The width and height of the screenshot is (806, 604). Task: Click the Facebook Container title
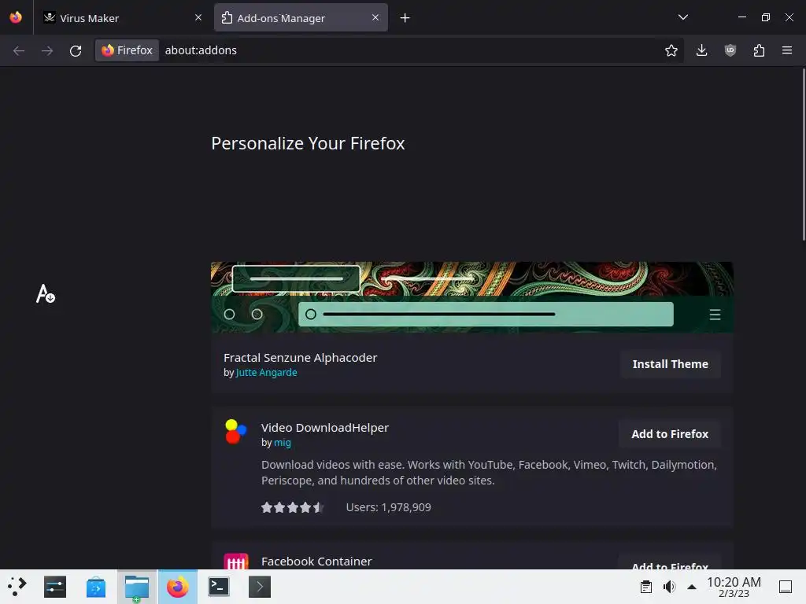316,562
